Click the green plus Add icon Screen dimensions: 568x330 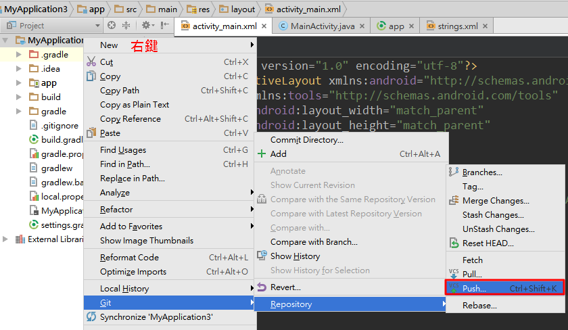(x=262, y=154)
